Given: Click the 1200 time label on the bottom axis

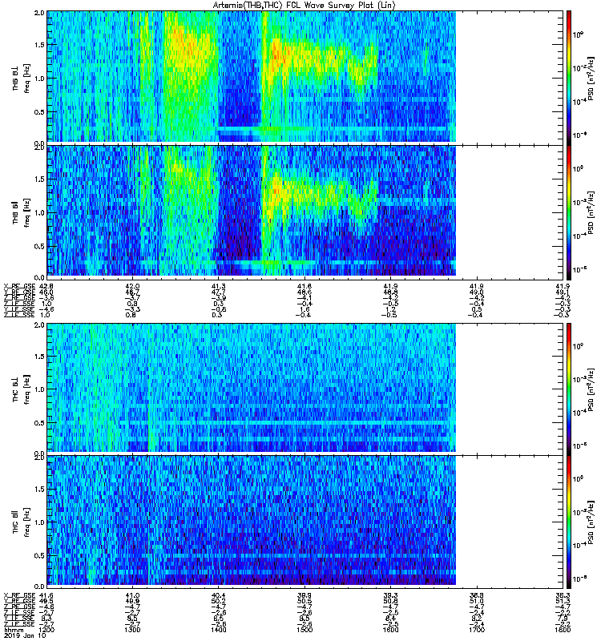Looking at the screenshot, I should 46,630.
